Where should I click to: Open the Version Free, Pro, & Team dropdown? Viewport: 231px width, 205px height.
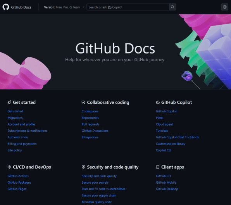pos(64,7)
